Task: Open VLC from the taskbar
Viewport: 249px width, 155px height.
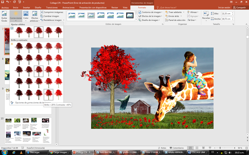Action: (x=21, y=153)
